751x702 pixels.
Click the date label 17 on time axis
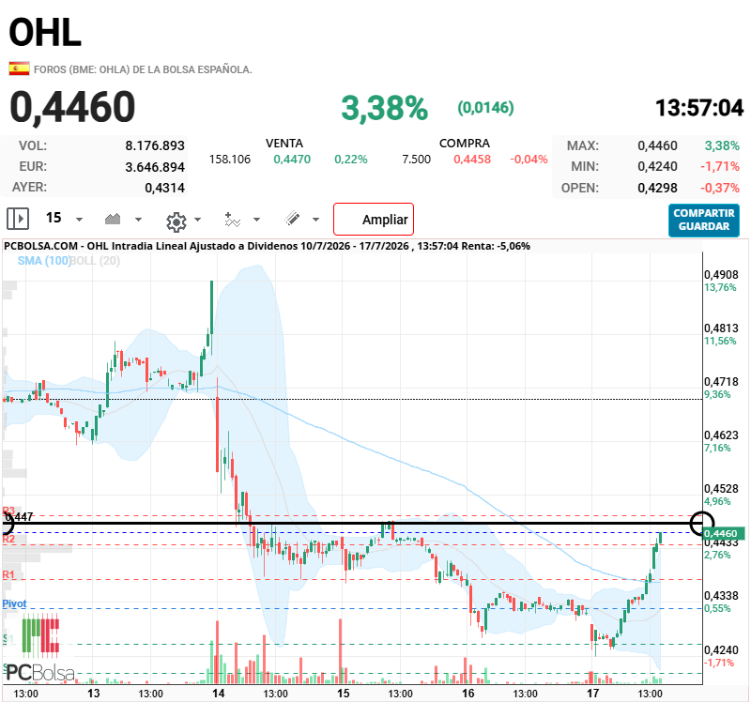(593, 693)
